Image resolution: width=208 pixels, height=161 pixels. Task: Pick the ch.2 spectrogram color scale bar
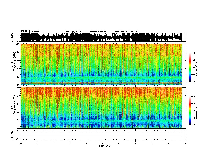pyautogui.click(x=190, y=111)
